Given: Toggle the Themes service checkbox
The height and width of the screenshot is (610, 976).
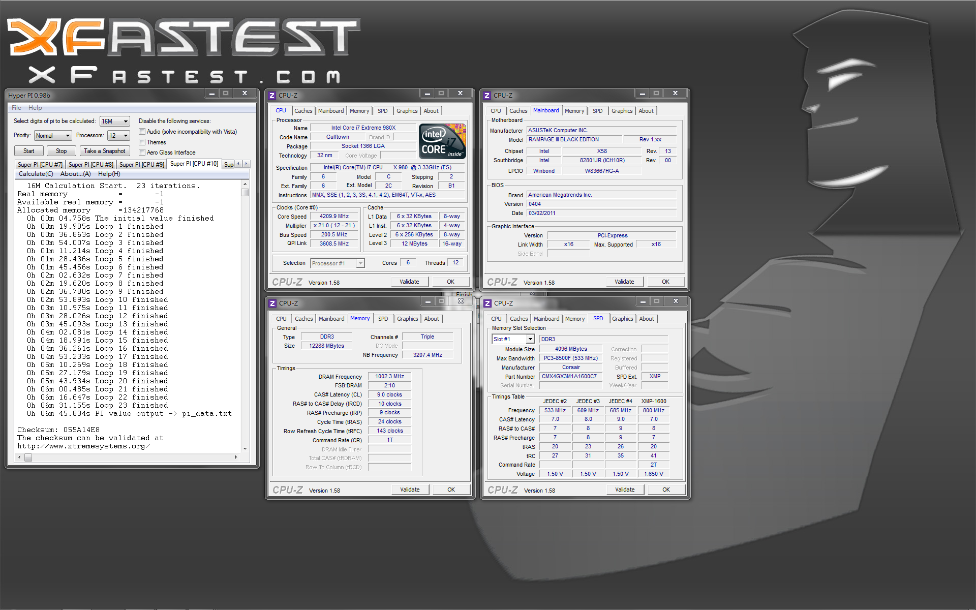Looking at the screenshot, I should 142,142.
